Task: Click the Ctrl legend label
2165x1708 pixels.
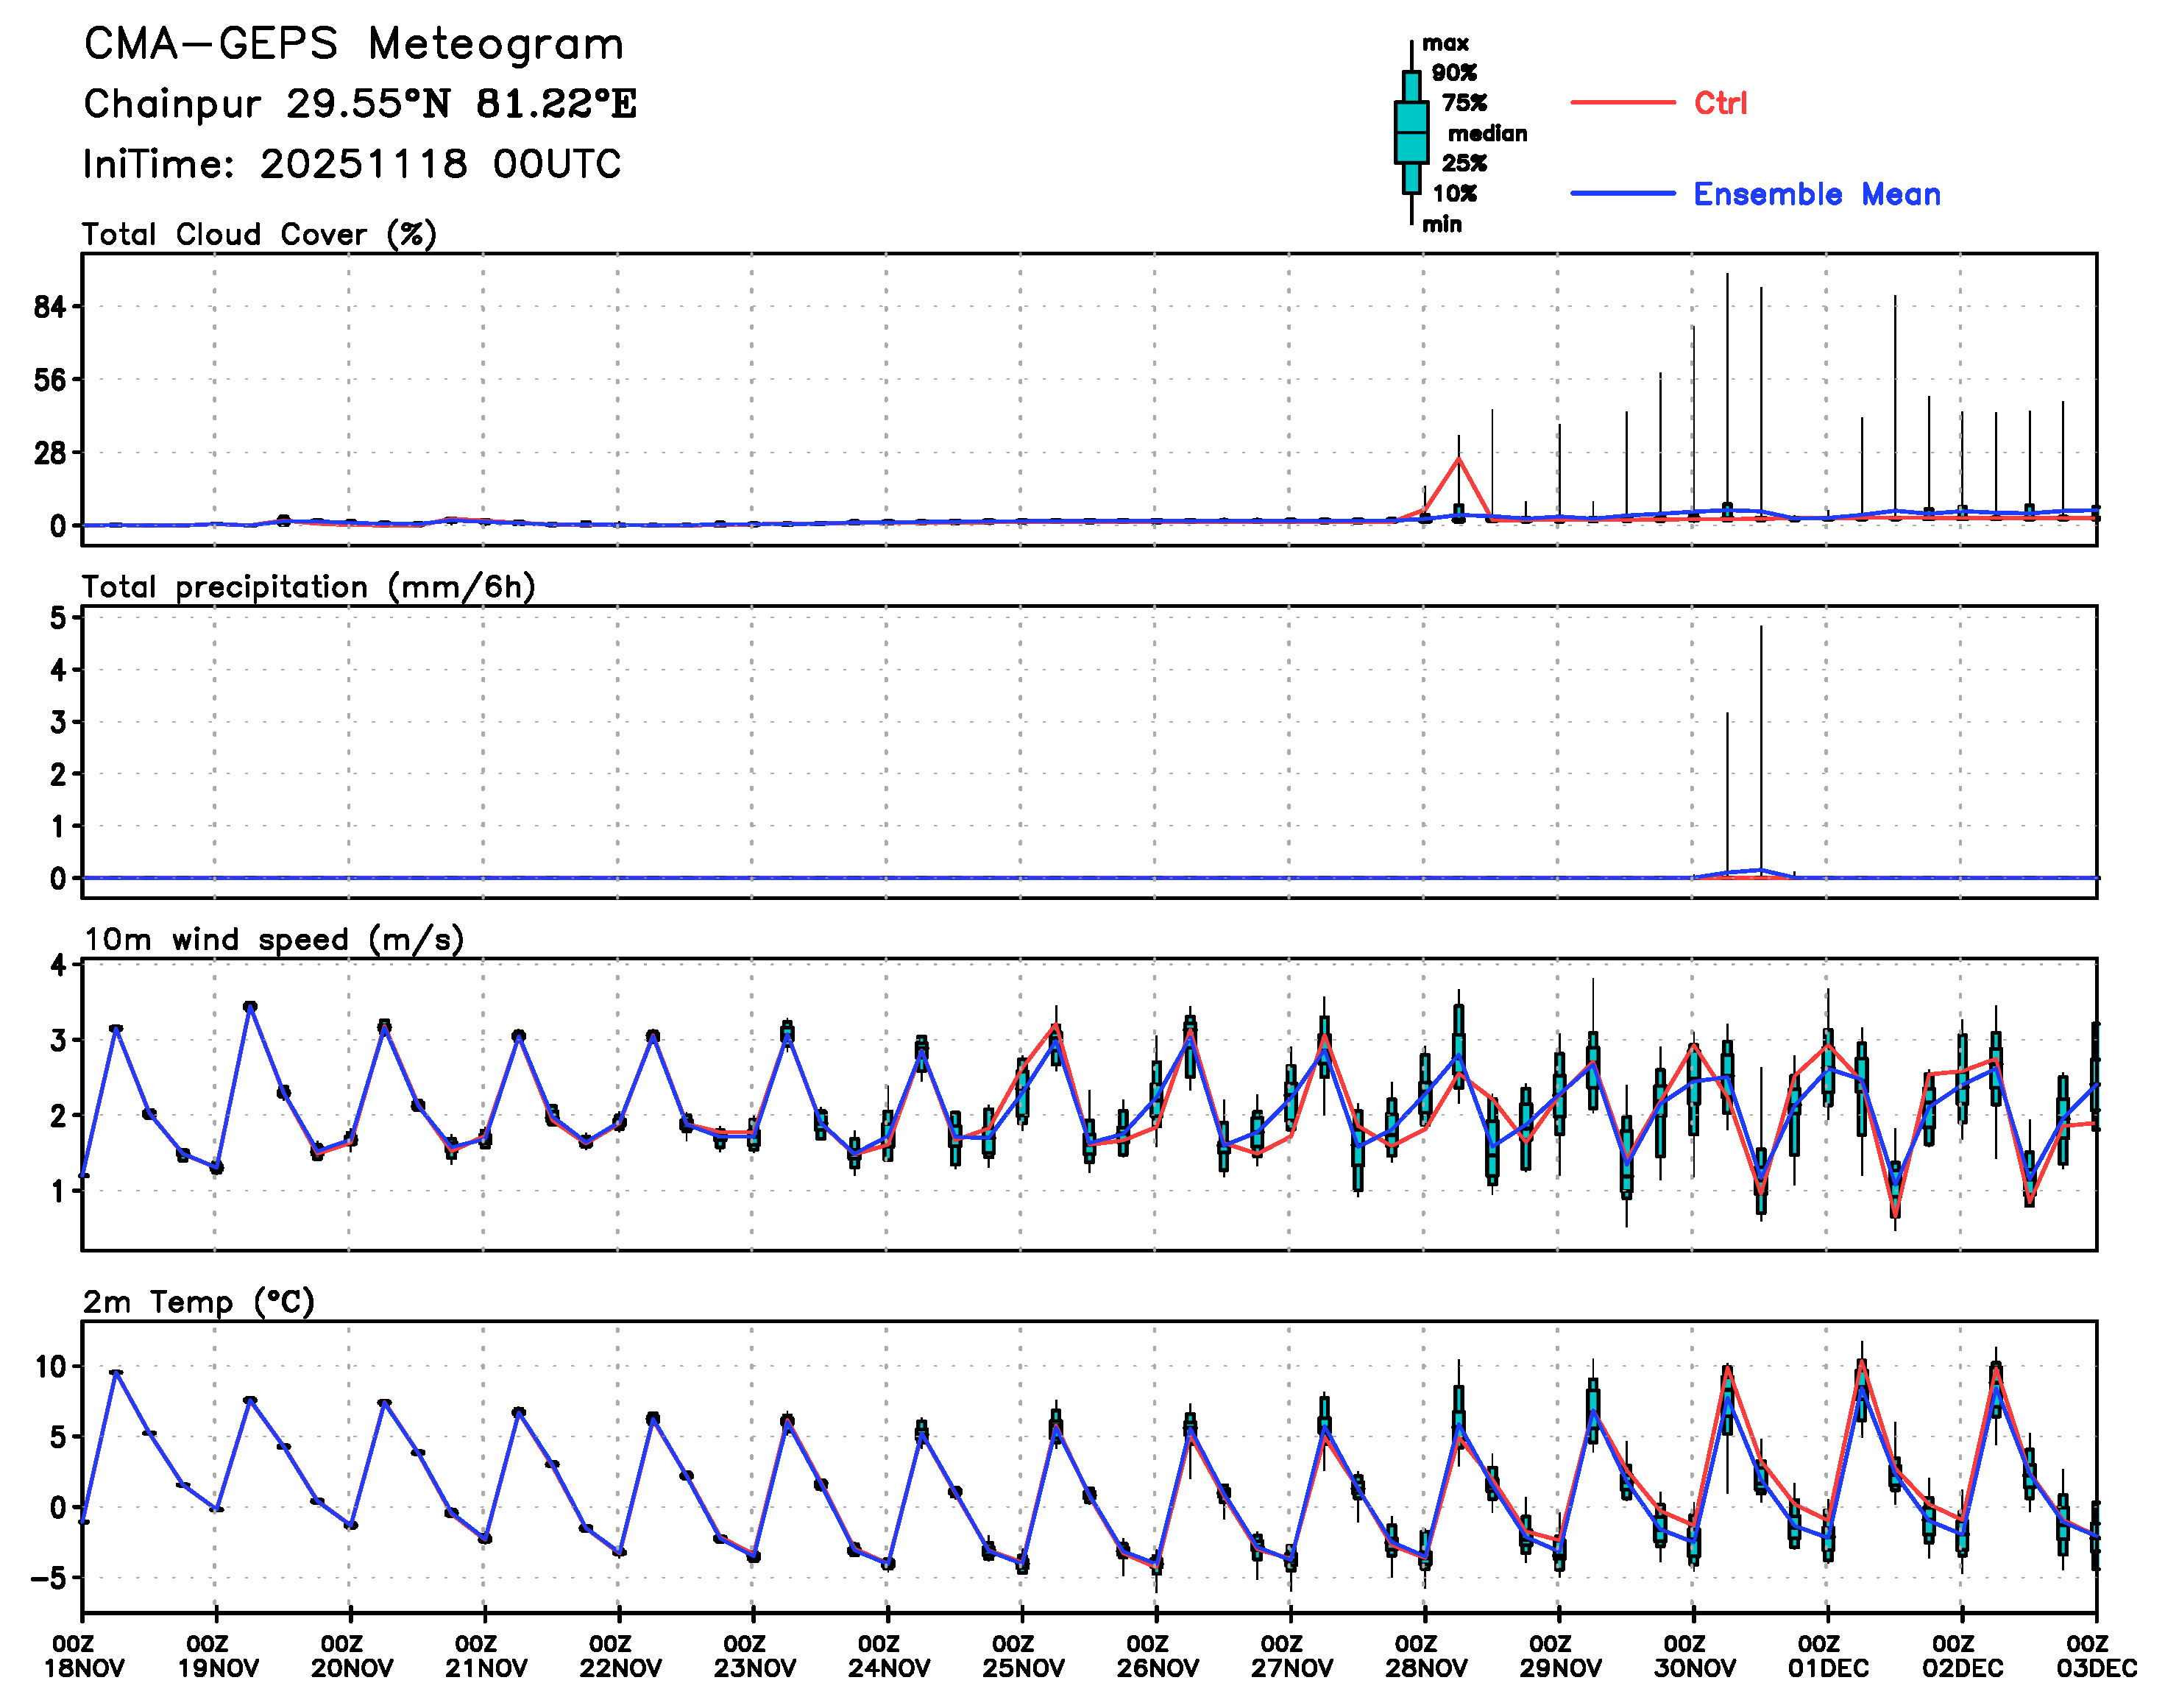Action: (x=1720, y=103)
